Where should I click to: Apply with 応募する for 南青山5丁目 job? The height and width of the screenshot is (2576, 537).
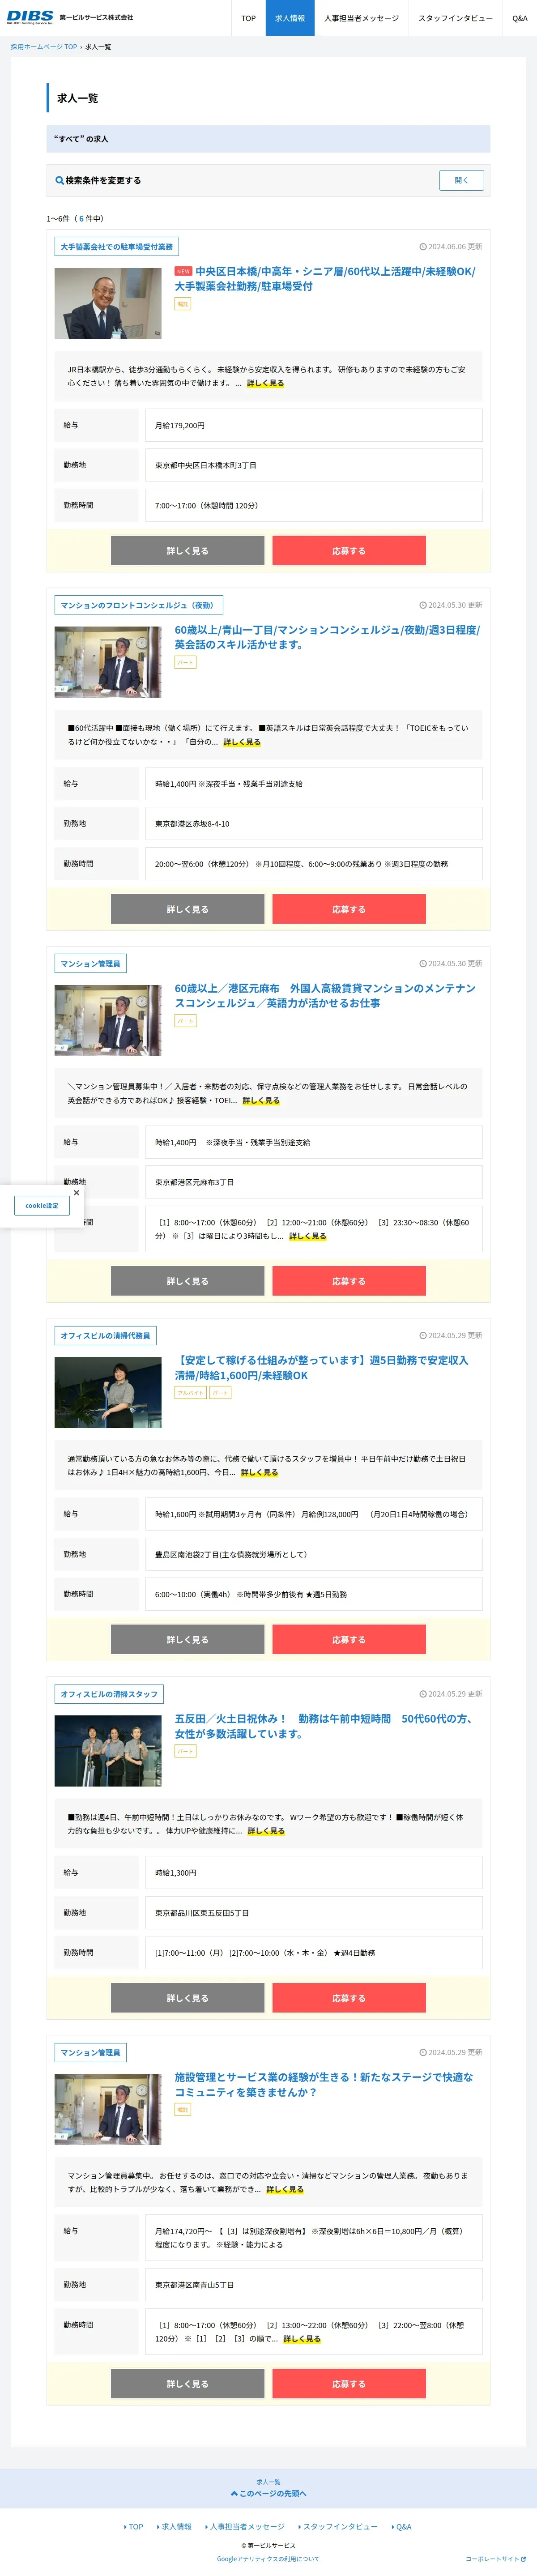point(349,2384)
